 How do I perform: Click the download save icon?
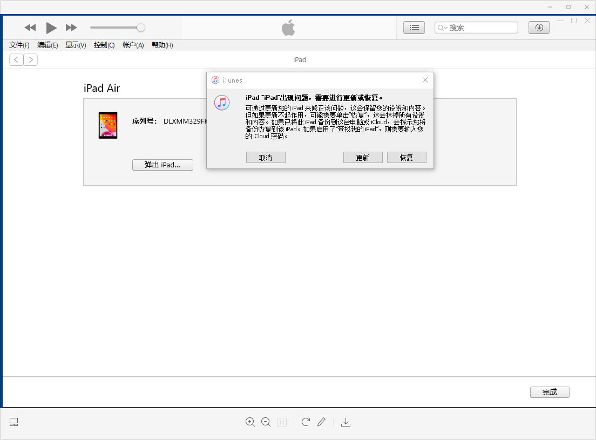(346, 422)
